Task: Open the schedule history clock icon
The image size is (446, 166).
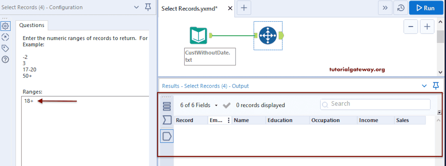Action: tap(401, 8)
